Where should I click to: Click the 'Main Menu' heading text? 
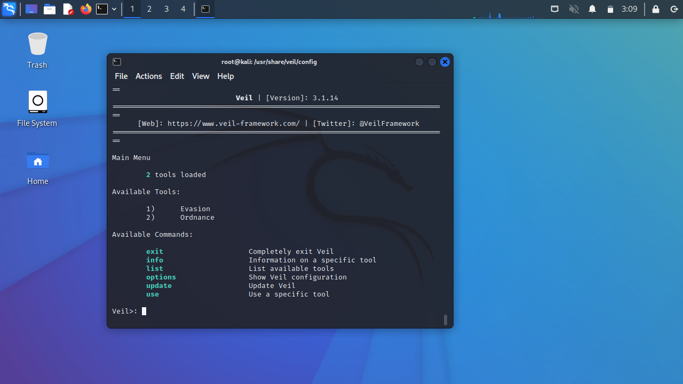131,158
